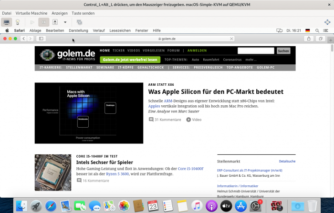Toggle the Safari sidebar
This screenshot has width=334, height=213.
(x=41, y=39)
